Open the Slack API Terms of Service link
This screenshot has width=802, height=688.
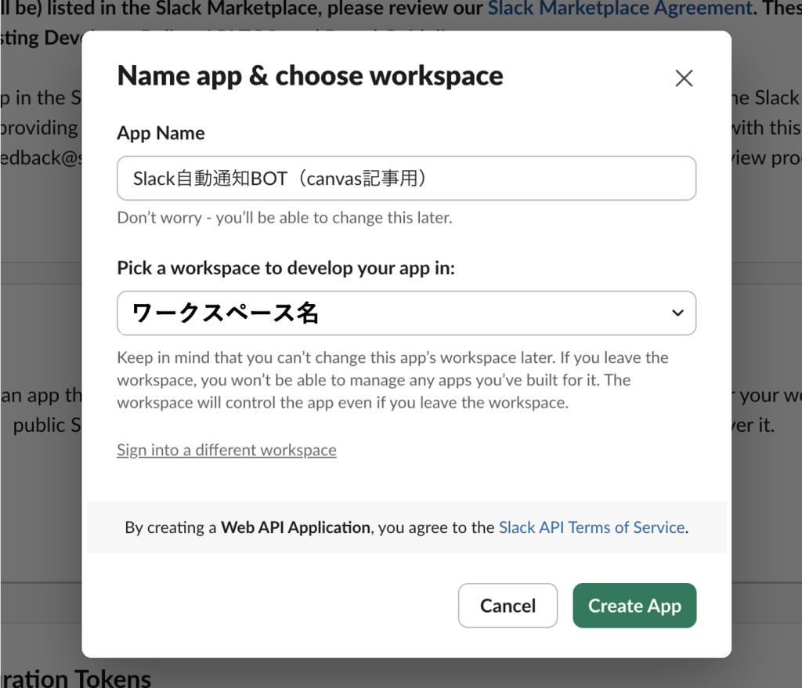pos(592,527)
